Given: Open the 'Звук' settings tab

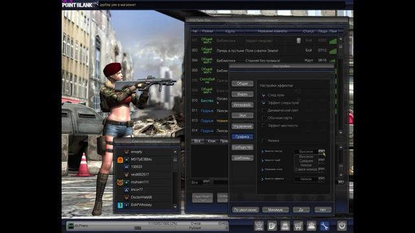Looking at the screenshot, I should 242,115.
